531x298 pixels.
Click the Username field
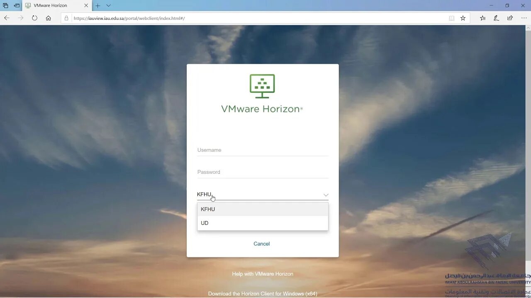[263, 150]
